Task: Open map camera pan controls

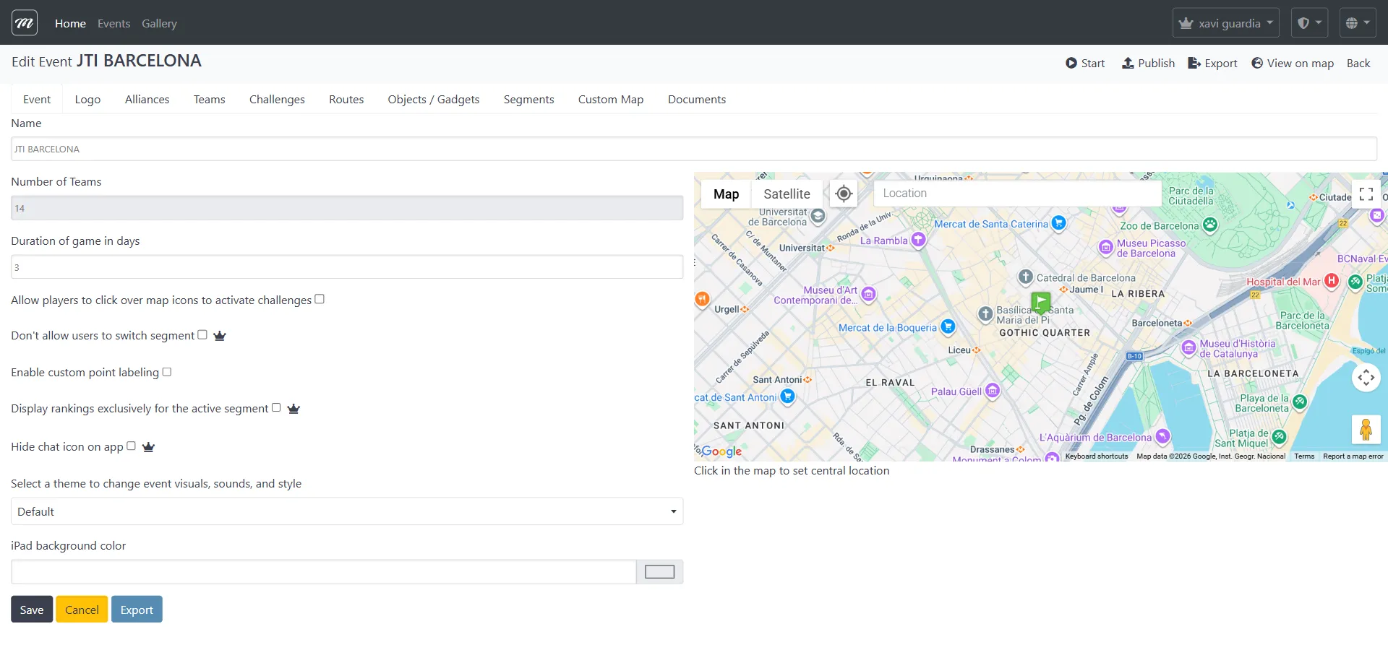Action: (x=1366, y=377)
